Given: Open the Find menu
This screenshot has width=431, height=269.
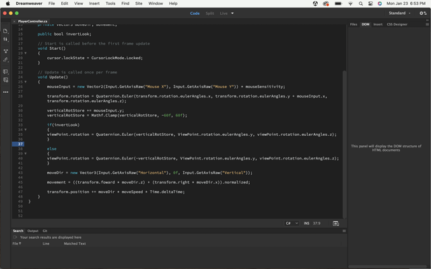Looking at the screenshot, I should pyautogui.click(x=125, y=3).
